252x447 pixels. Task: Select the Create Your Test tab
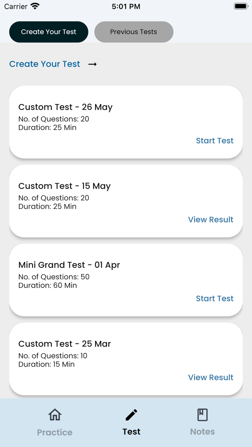(x=49, y=32)
